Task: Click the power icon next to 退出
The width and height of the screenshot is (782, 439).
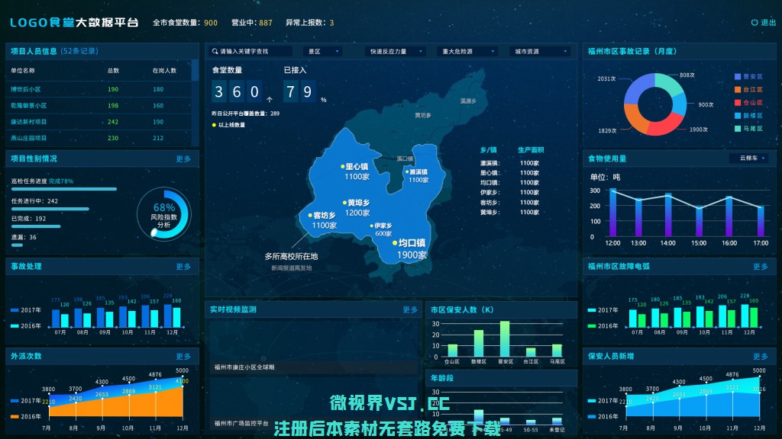Action: 755,23
